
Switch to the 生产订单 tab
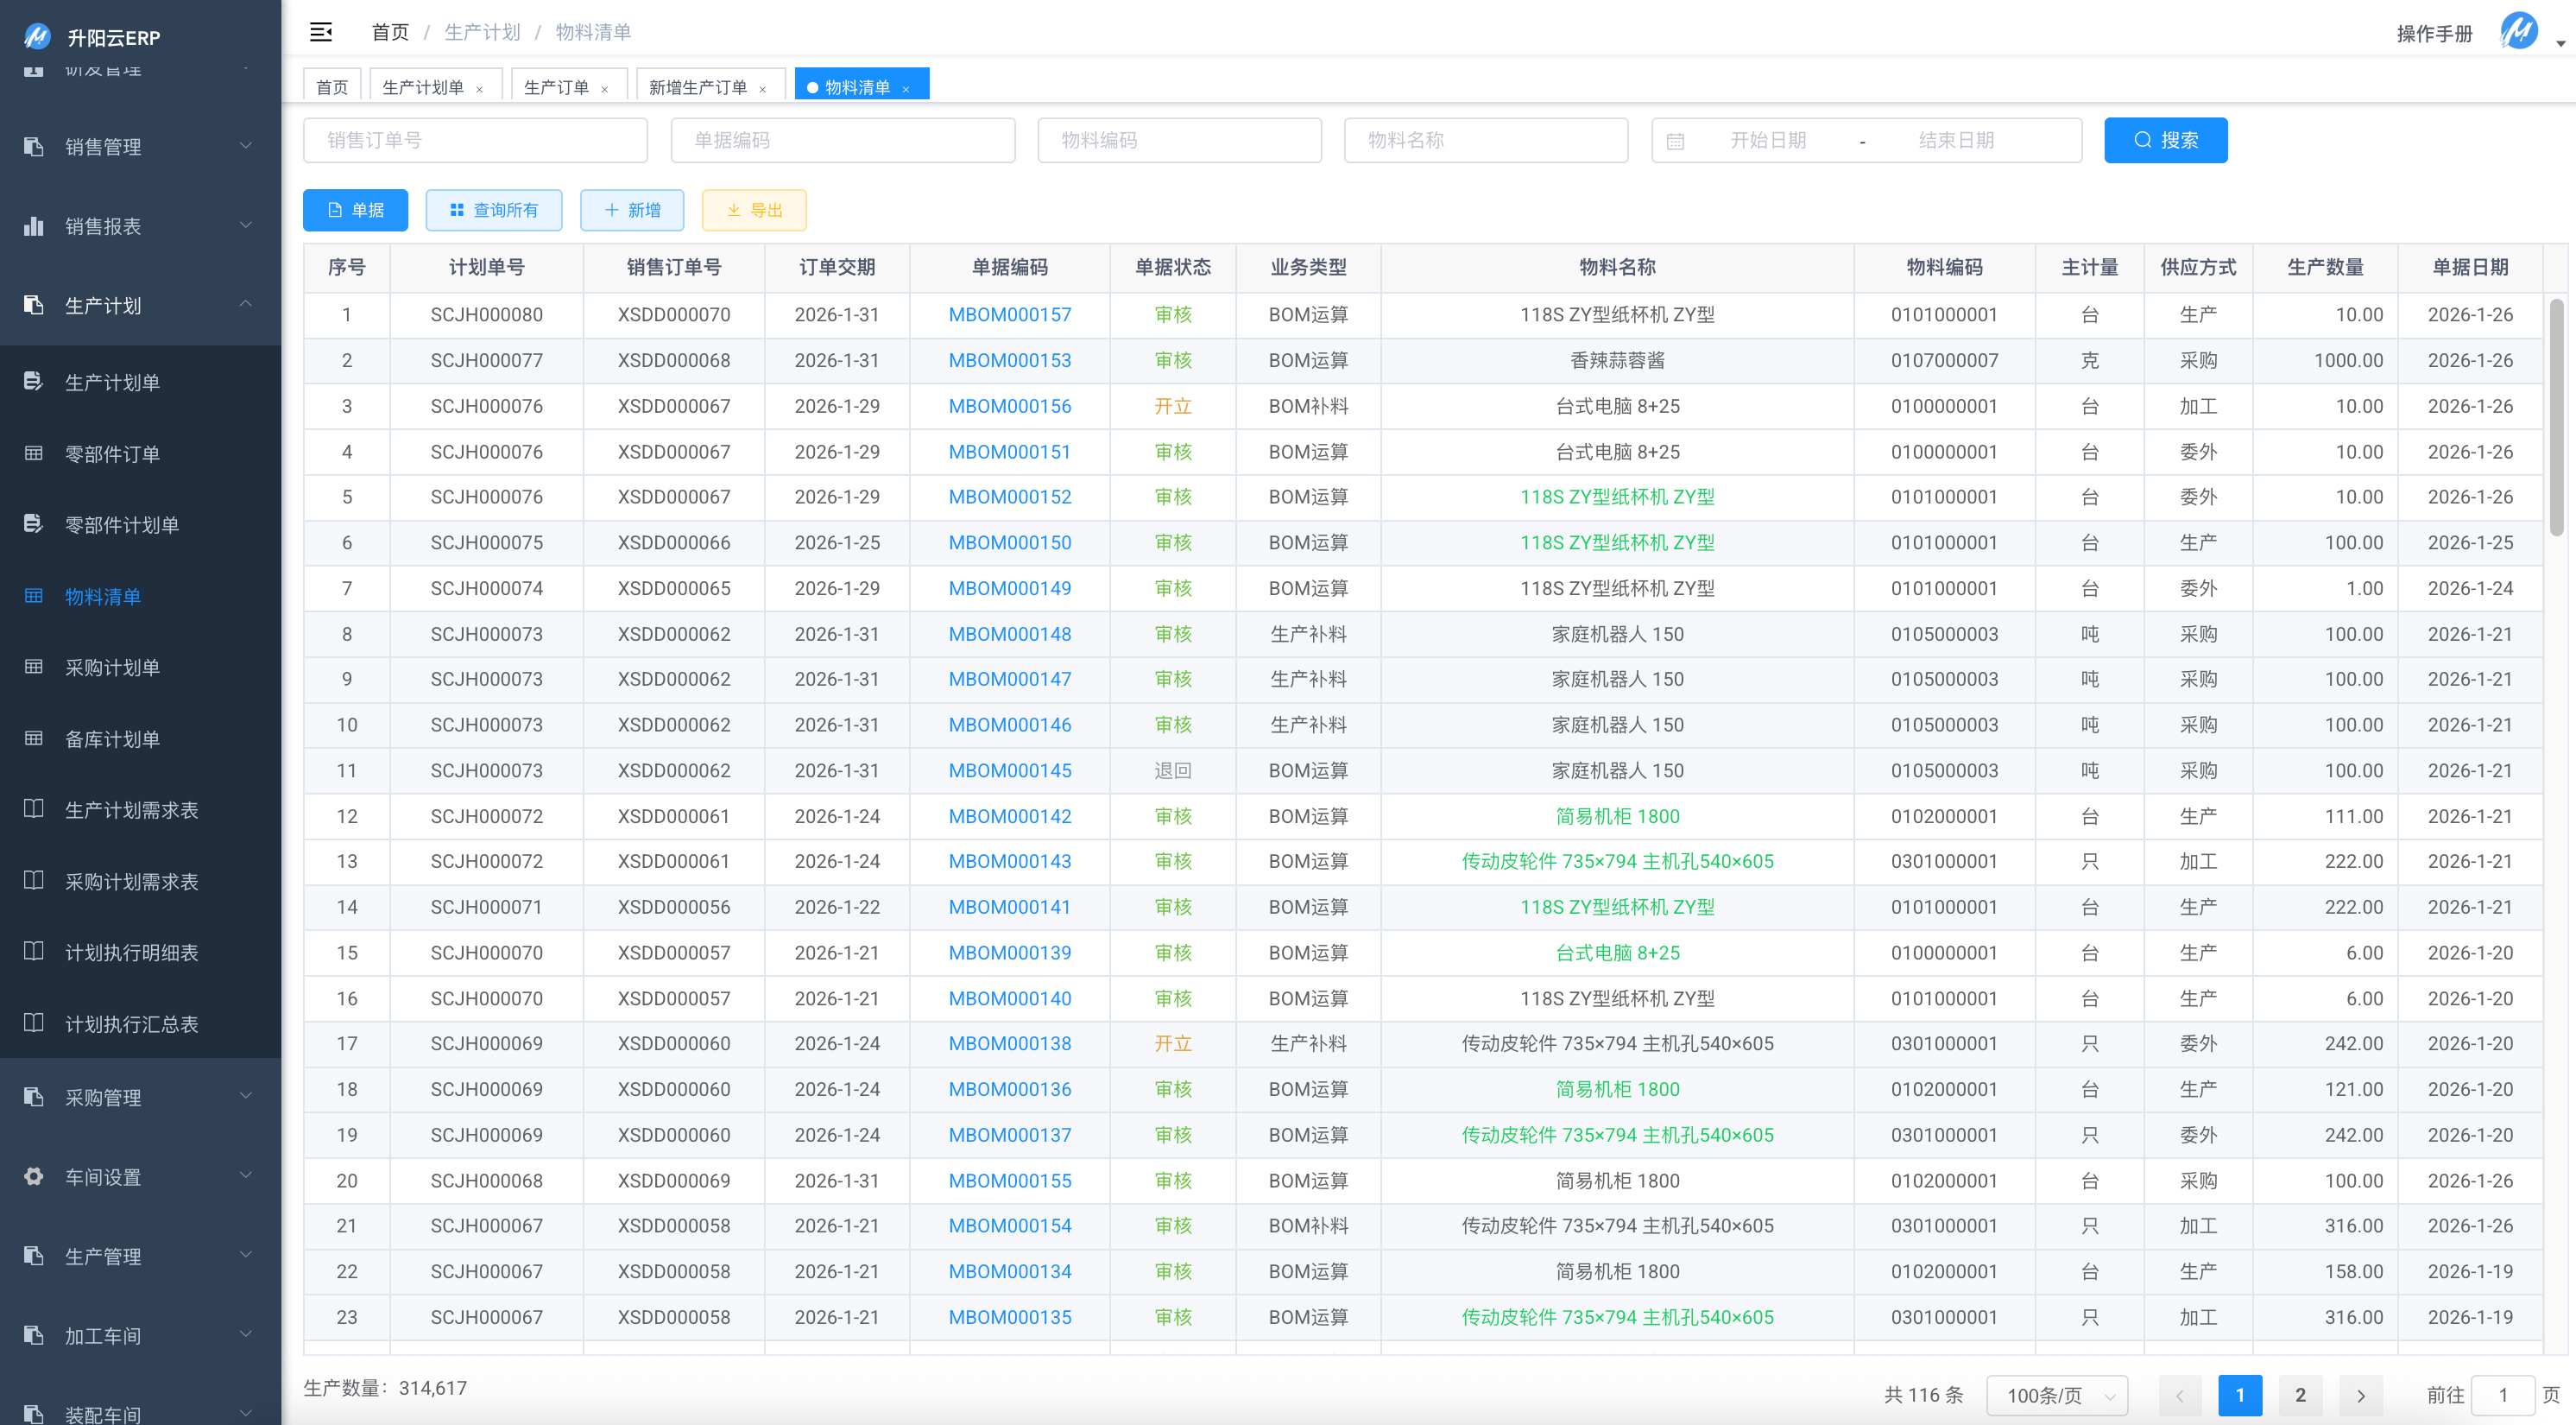[x=556, y=87]
